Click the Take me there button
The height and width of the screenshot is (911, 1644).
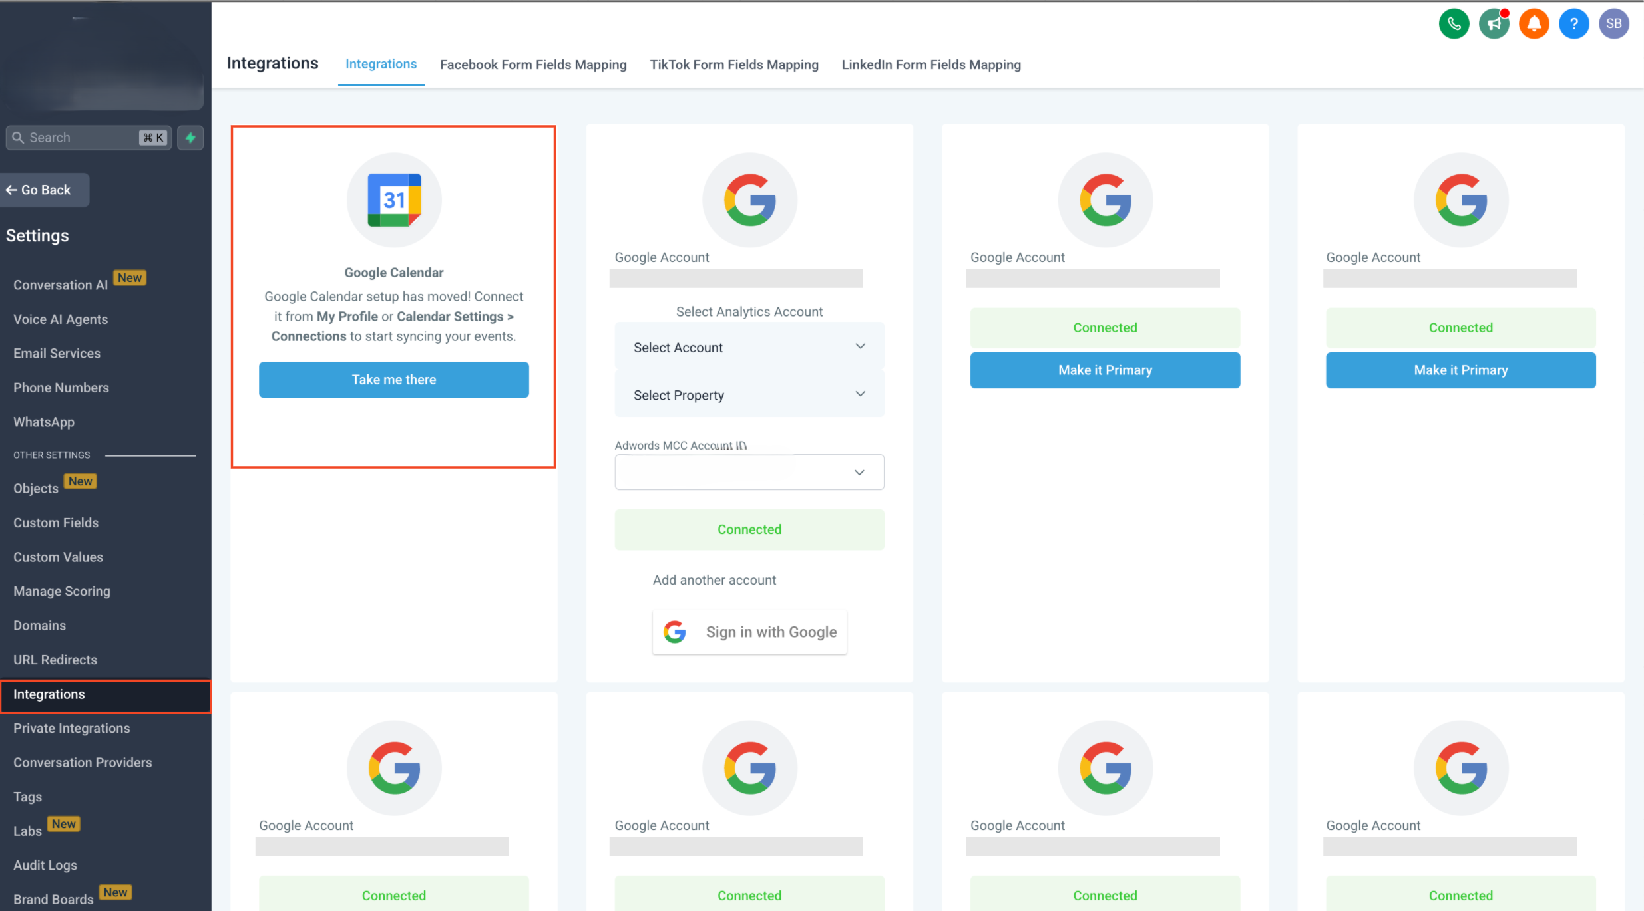point(394,380)
